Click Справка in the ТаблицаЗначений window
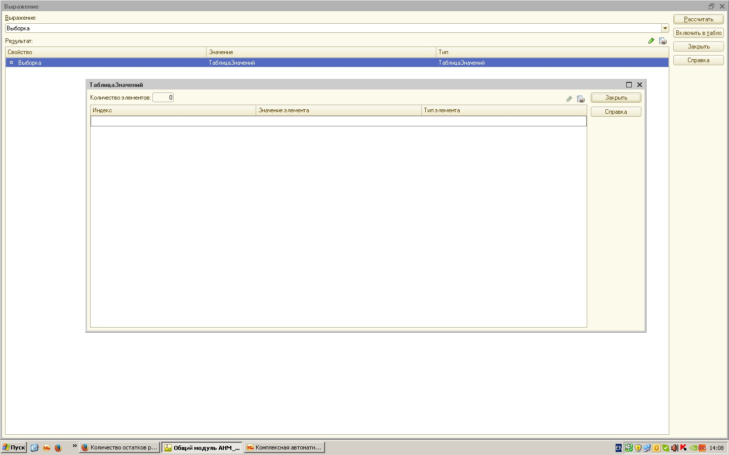 616,112
